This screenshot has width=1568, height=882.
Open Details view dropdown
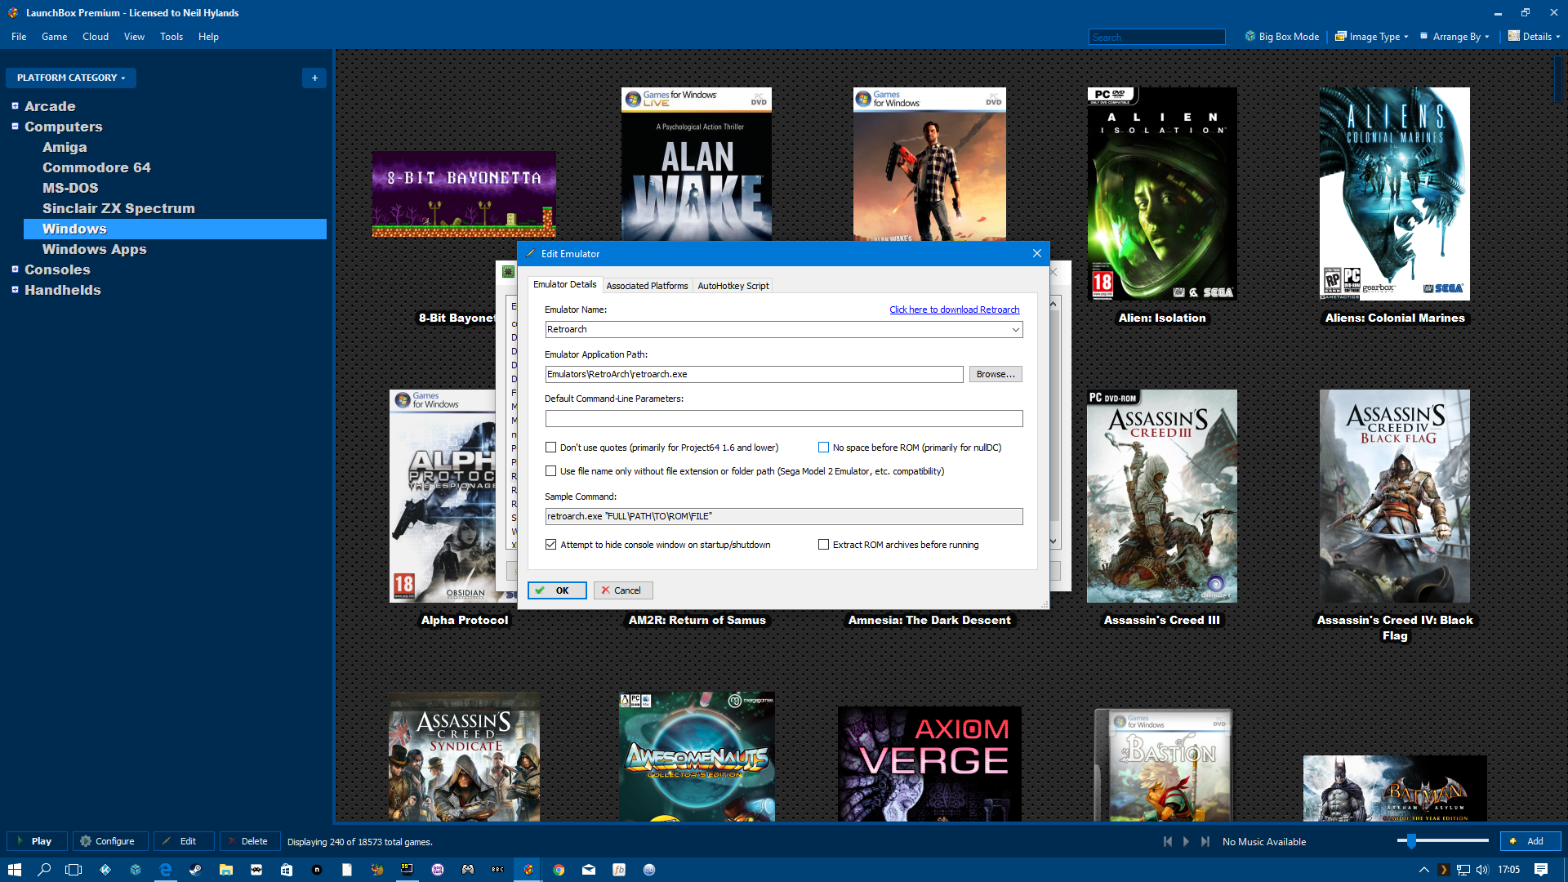(1535, 37)
